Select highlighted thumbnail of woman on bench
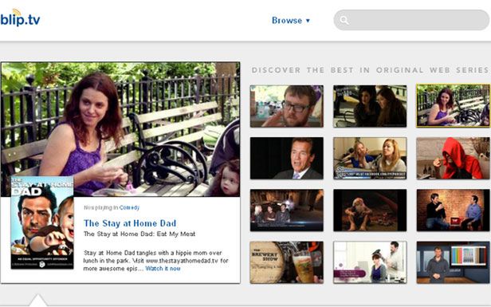The width and height of the screenshot is (491, 307). [453, 106]
